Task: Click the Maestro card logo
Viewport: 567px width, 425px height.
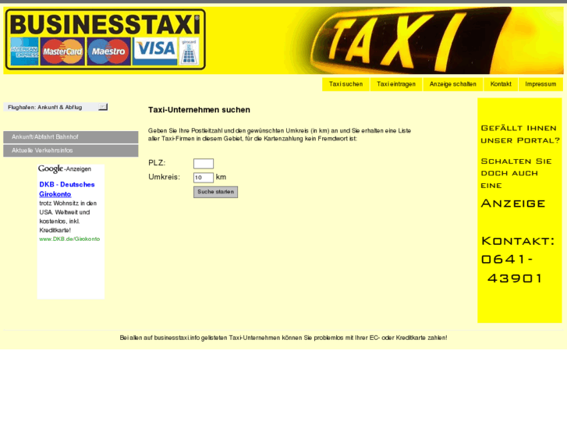Action: [108, 51]
